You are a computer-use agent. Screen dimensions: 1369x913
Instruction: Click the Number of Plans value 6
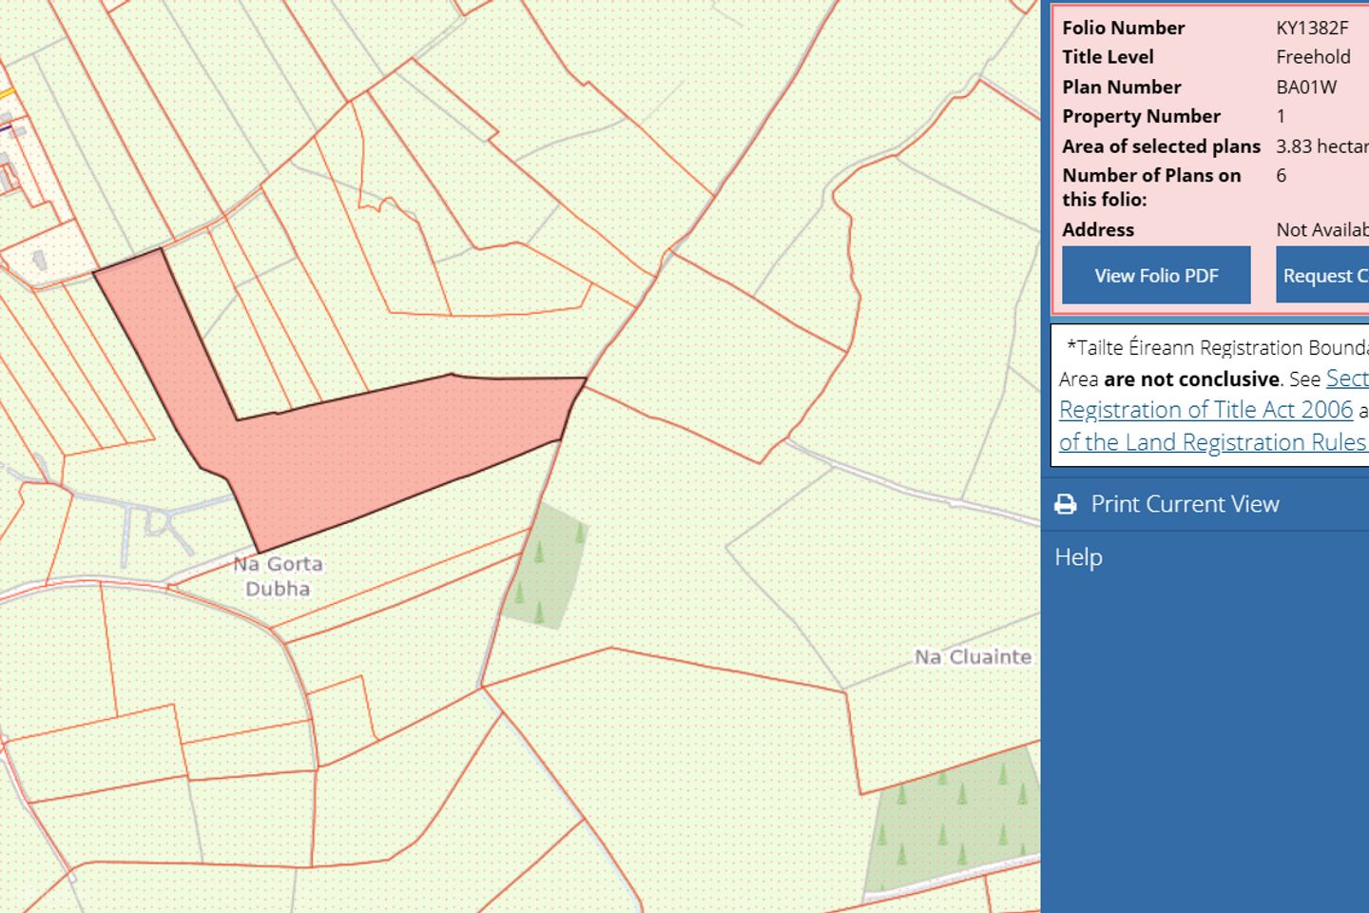pos(1281,176)
